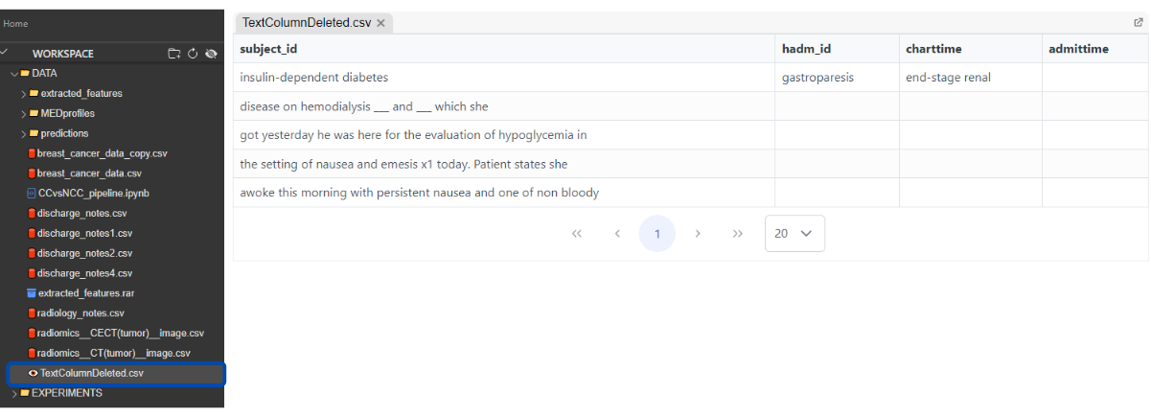Click the refresh workspace icon

pyautogui.click(x=192, y=54)
